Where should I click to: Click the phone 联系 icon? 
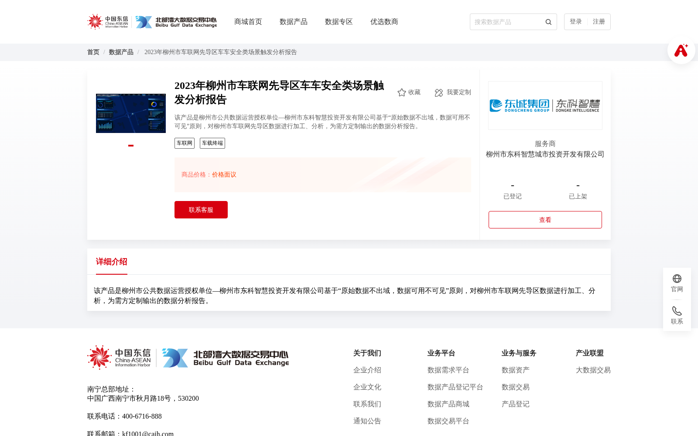677,311
